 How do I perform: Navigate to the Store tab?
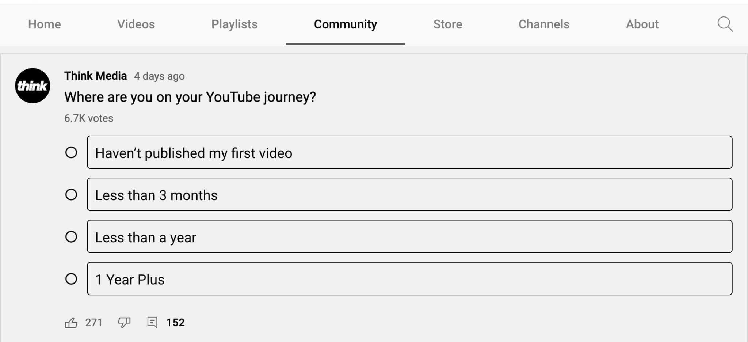pyautogui.click(x=447, y=24)
